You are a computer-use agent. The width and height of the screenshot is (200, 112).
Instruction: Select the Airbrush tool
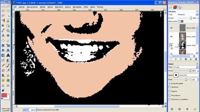coord(8,70)
